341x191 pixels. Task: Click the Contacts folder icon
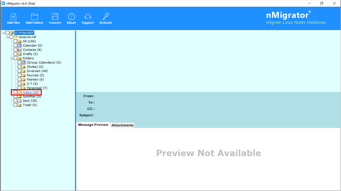coord(19,50)
